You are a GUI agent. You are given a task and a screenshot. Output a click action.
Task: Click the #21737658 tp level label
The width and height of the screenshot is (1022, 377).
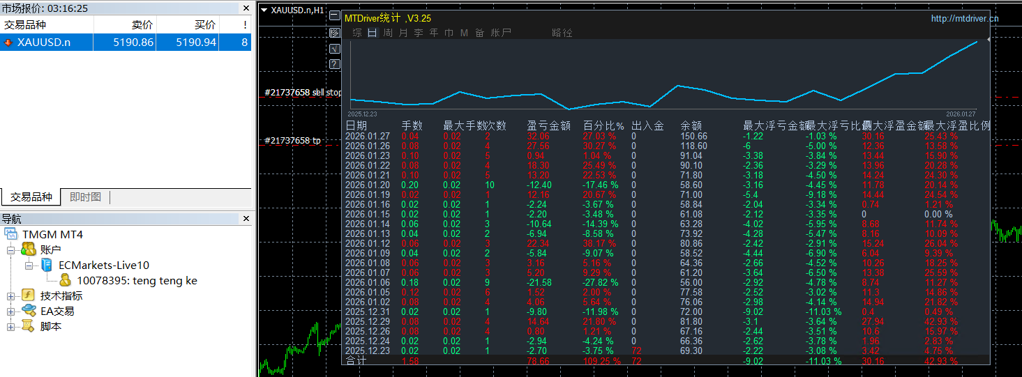click(293, 141)
